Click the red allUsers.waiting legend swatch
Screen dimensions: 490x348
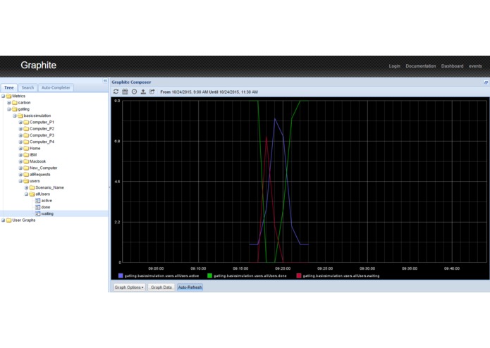coord(299,275)
